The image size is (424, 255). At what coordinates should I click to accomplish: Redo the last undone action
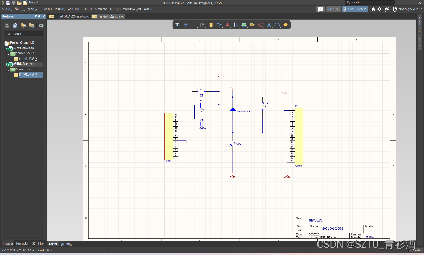(36, 3)
